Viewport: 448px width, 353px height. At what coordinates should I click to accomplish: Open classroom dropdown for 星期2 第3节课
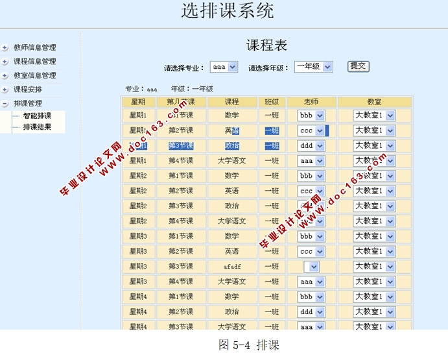pos(374,206)
